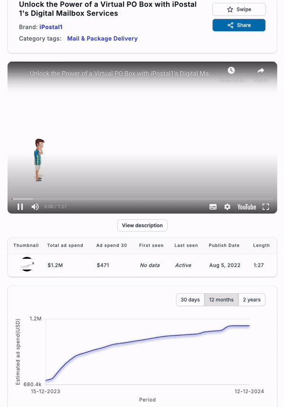Pause the video with the pause icon

pyautogui.click(x=20, y=207)
